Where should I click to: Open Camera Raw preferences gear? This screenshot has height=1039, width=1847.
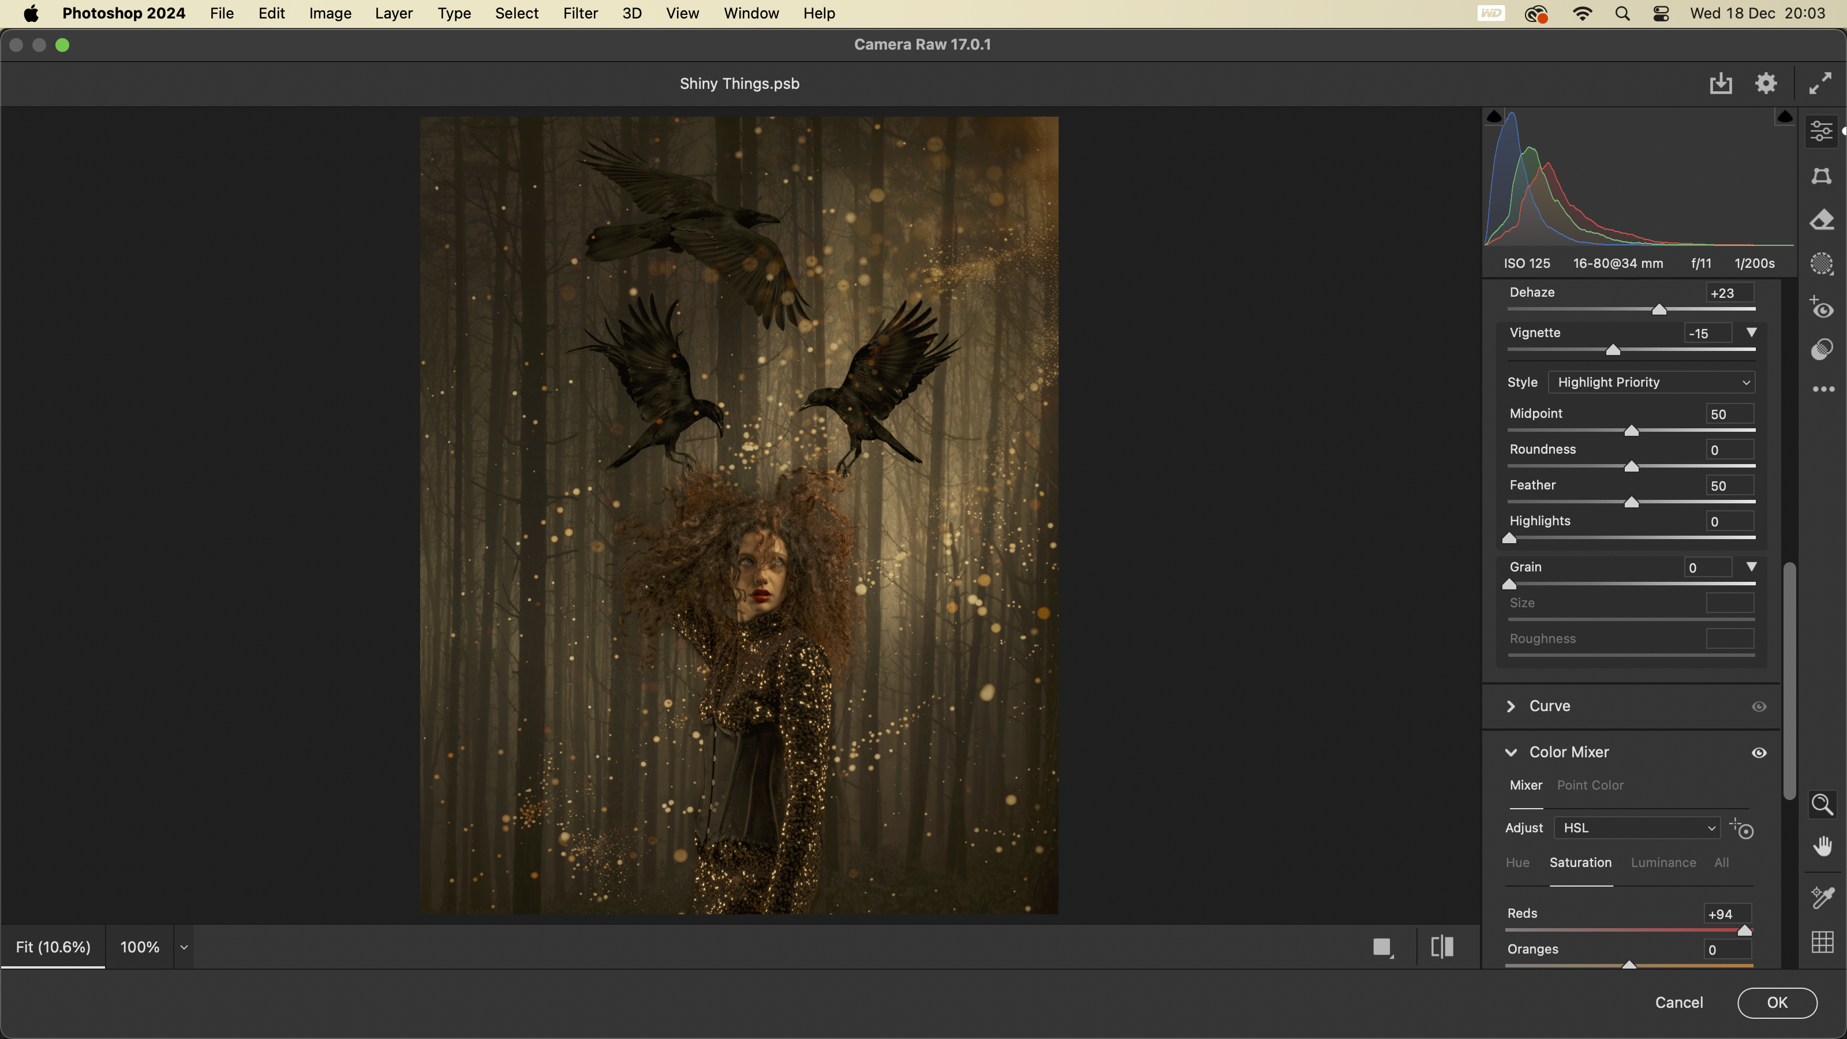click(x=1766, y=84)
